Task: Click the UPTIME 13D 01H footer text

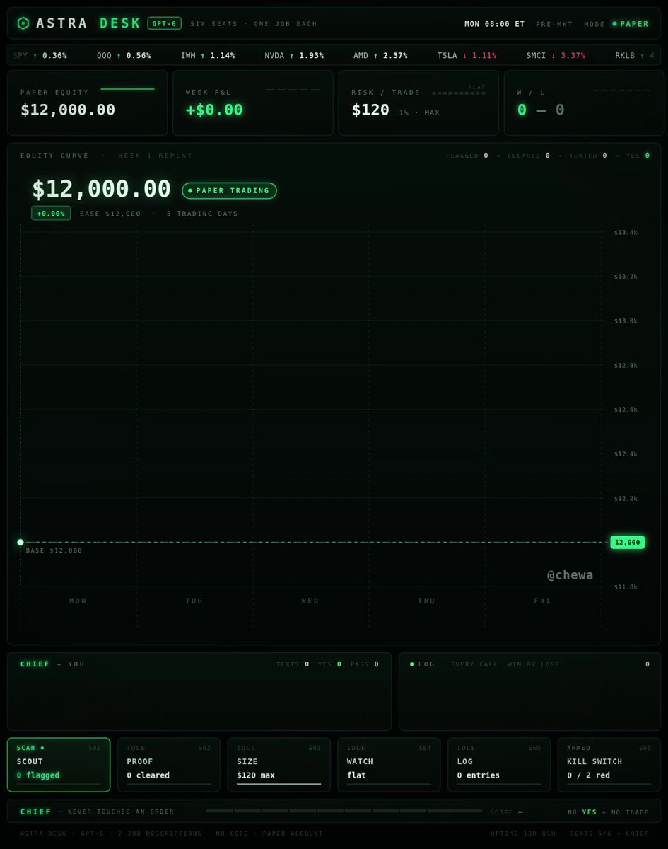Action: (x=522, y=833)
